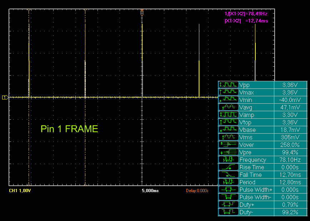Click the Fall Time value 12,70ms

pos(290,175)
